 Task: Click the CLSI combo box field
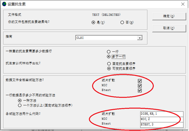click(x=109, y=38)
